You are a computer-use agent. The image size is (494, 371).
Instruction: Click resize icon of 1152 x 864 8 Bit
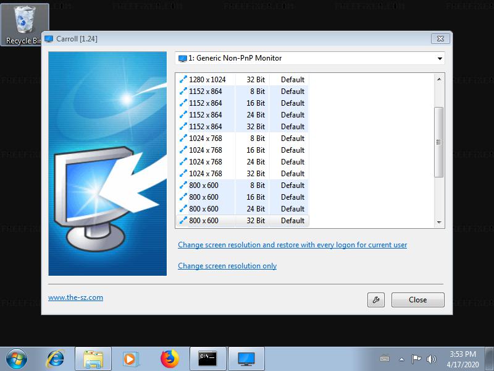183,91
